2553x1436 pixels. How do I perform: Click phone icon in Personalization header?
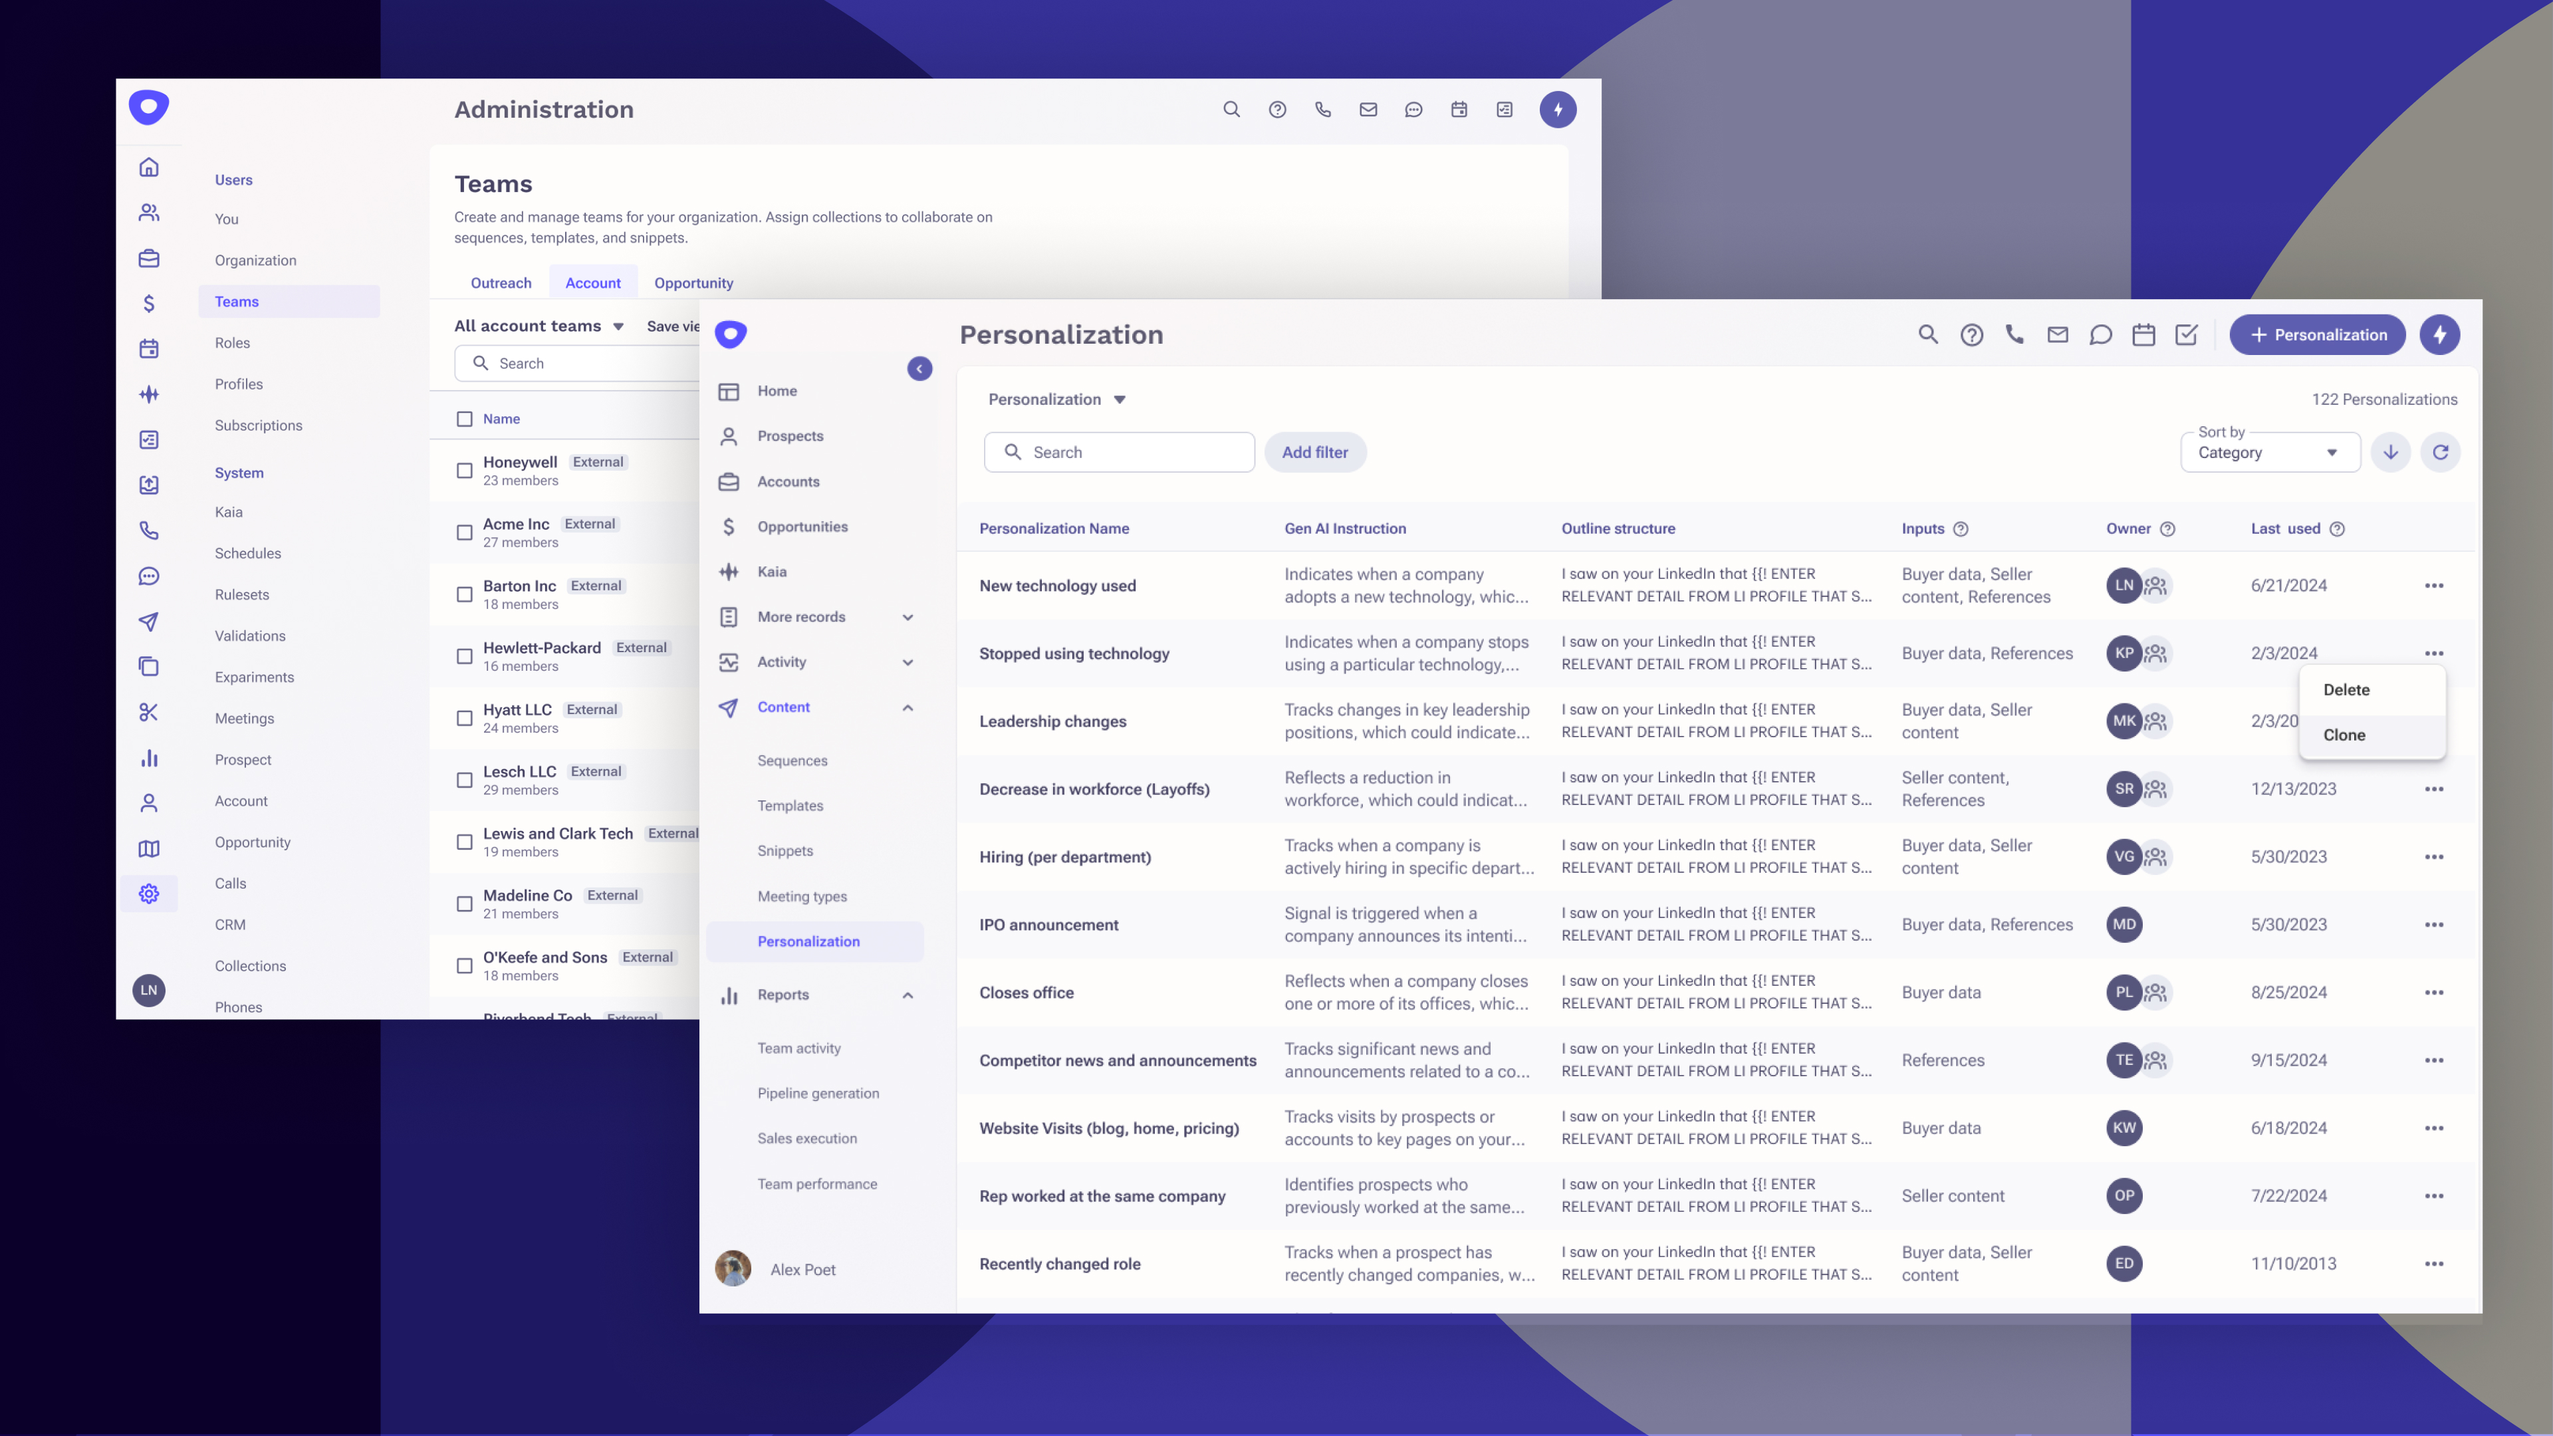(2015, 335)
